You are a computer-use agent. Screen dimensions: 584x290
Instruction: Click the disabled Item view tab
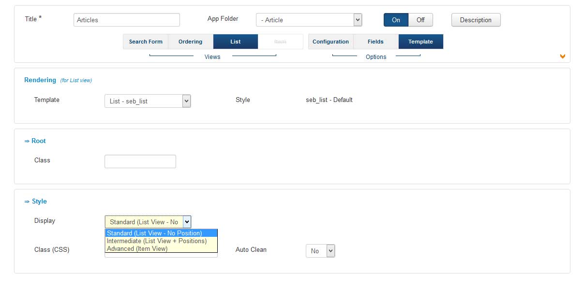[x=281, y=42]
